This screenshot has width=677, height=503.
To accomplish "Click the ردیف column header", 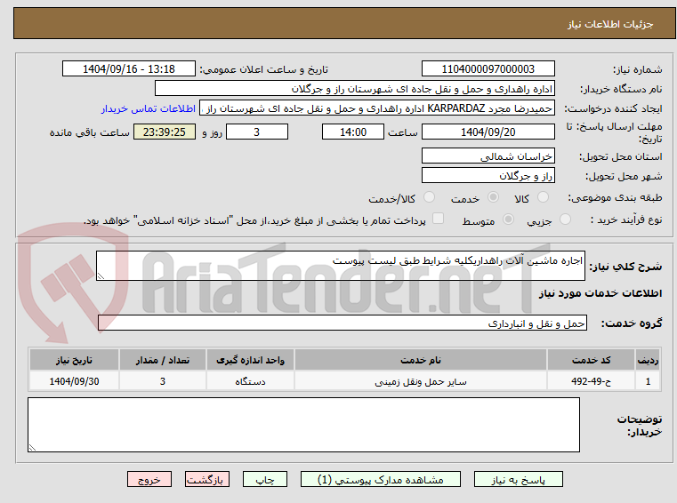I will [648, 360].
